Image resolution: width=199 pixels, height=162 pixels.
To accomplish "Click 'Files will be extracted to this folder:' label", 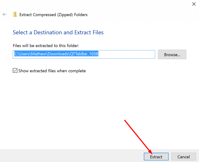I will pyautogui.click(x=46, y=46).
